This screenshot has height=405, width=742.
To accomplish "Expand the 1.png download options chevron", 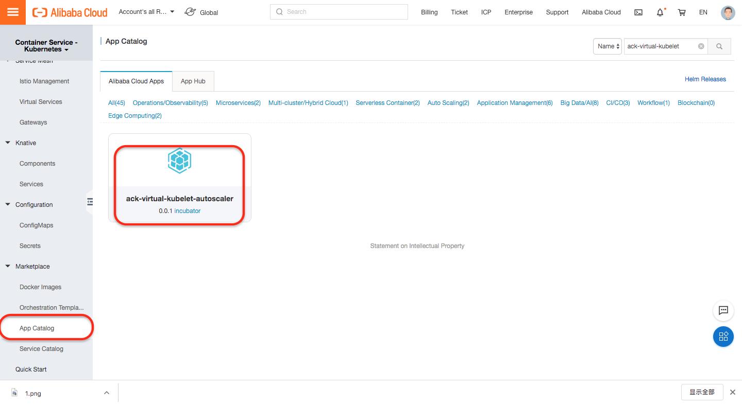I will pyautogui.click(x=107, y=393).
